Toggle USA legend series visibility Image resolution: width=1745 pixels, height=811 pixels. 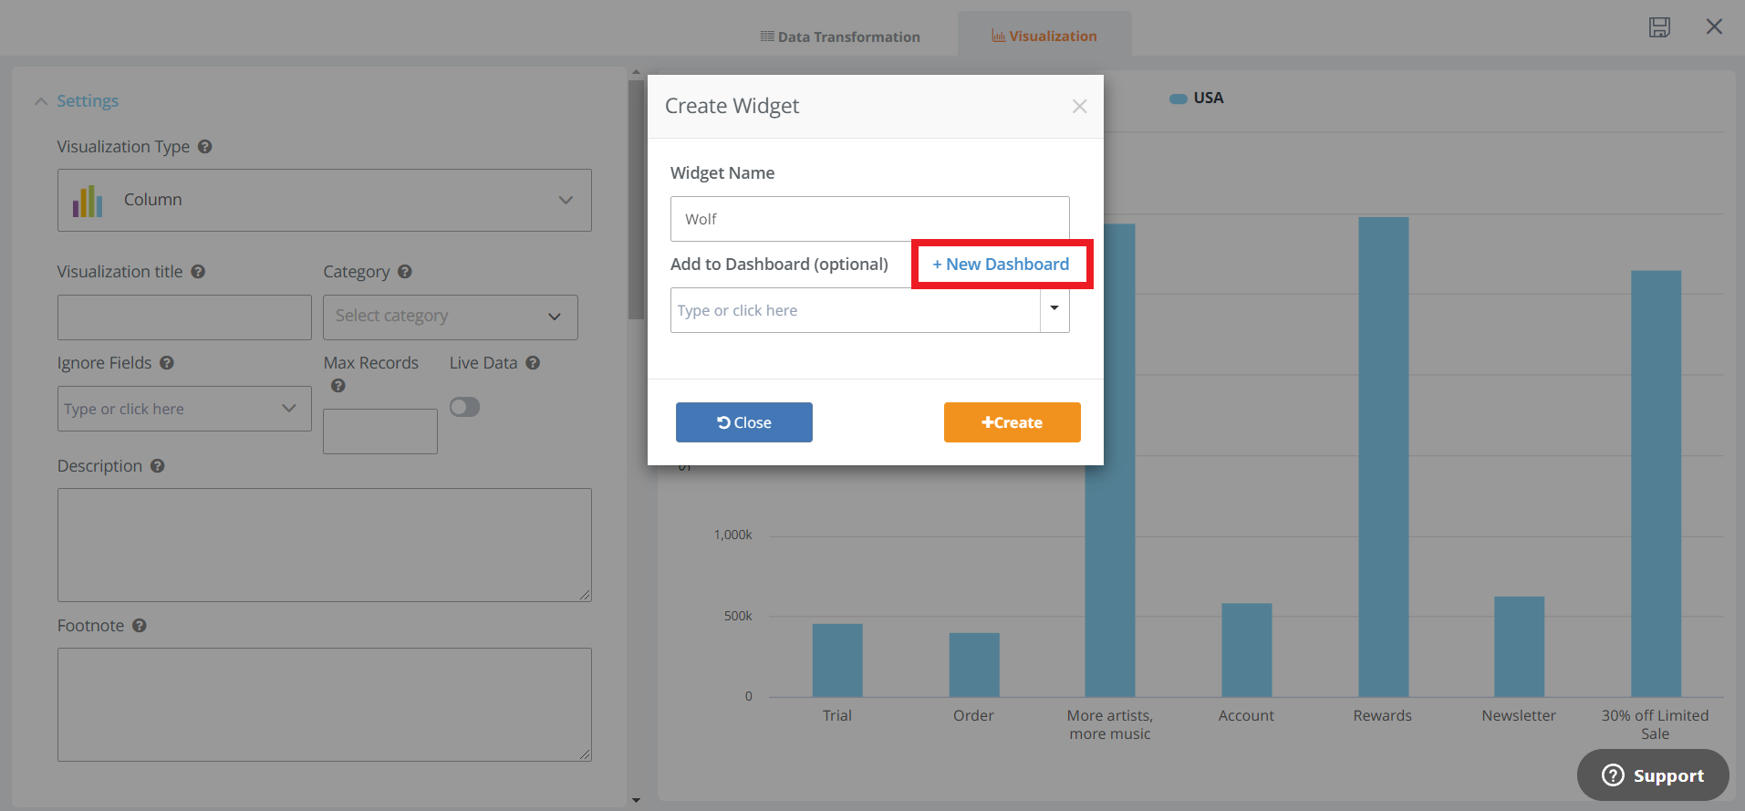[x=1197, y=99]
